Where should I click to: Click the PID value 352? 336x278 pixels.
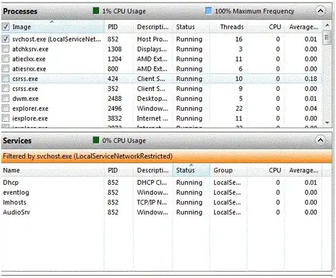point(113,88)
